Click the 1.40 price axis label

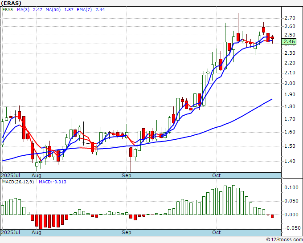pos(290,162)
